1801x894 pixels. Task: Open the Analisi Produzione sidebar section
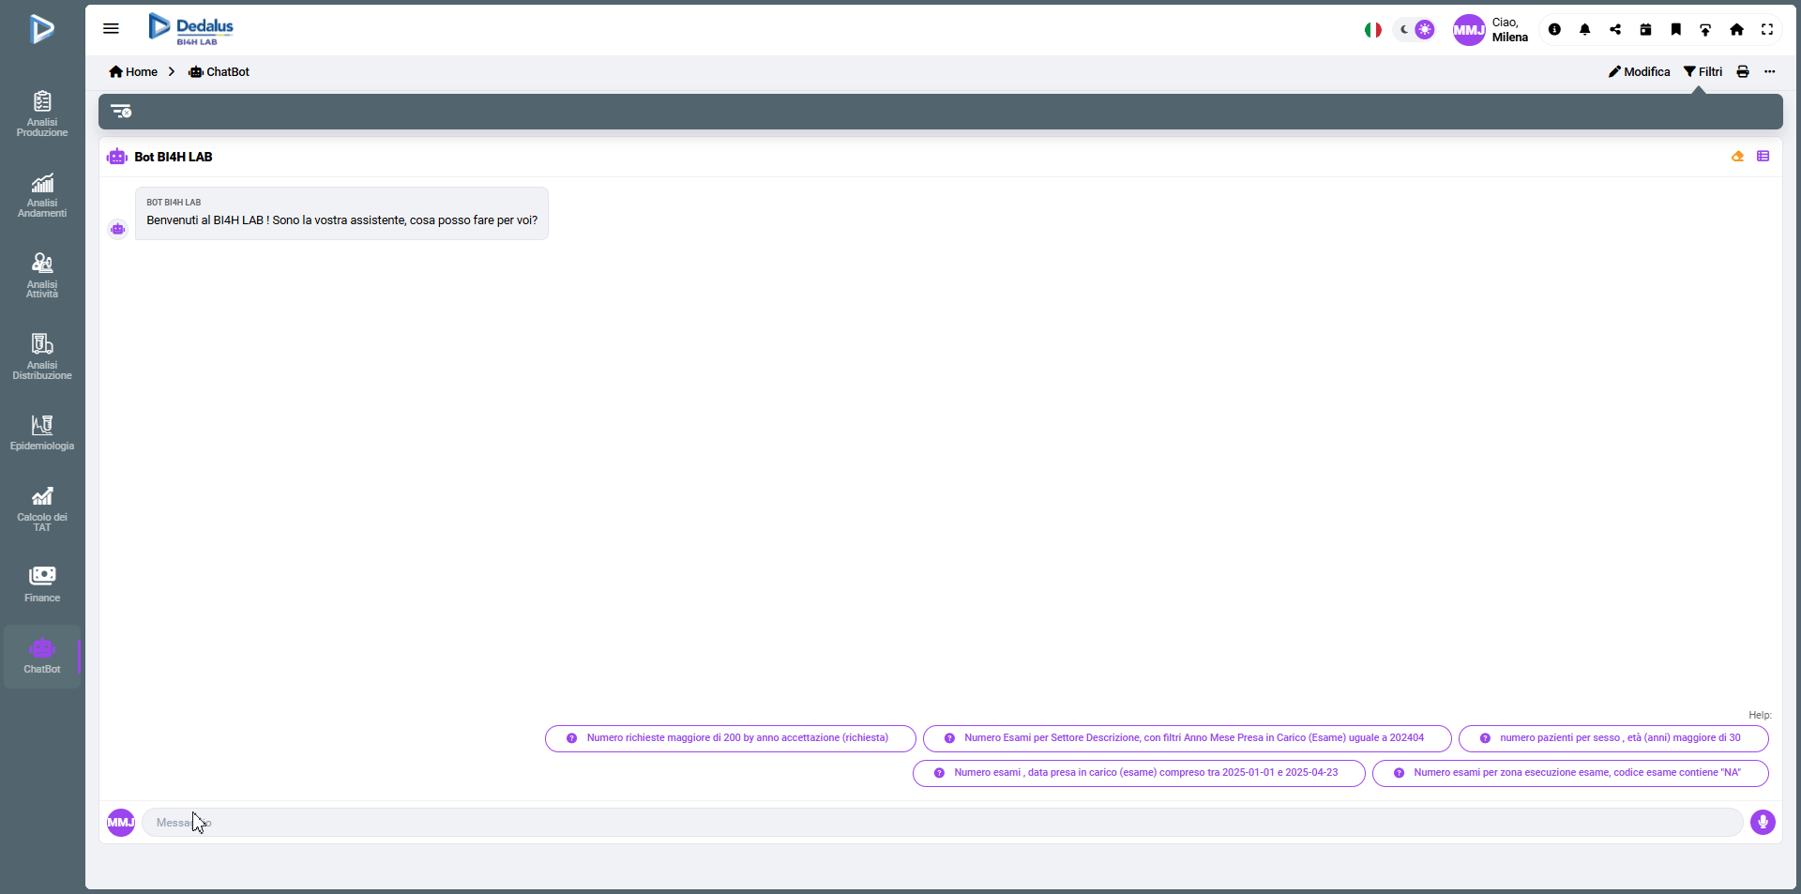click(x=42, y=114)
